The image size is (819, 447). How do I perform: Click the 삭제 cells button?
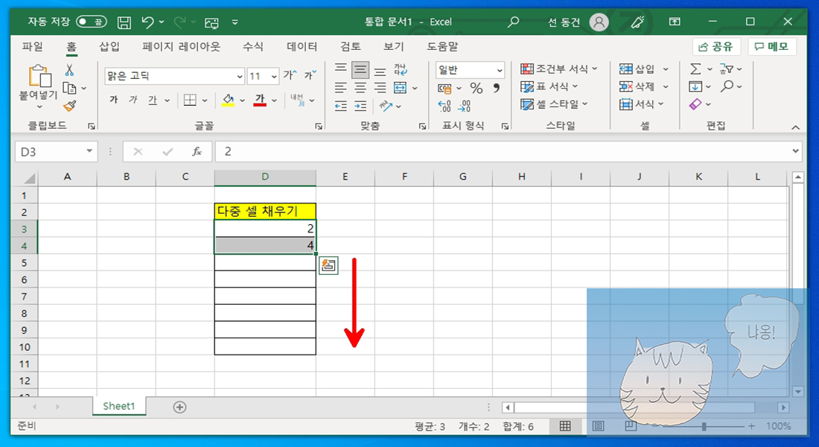coord(637,86)
